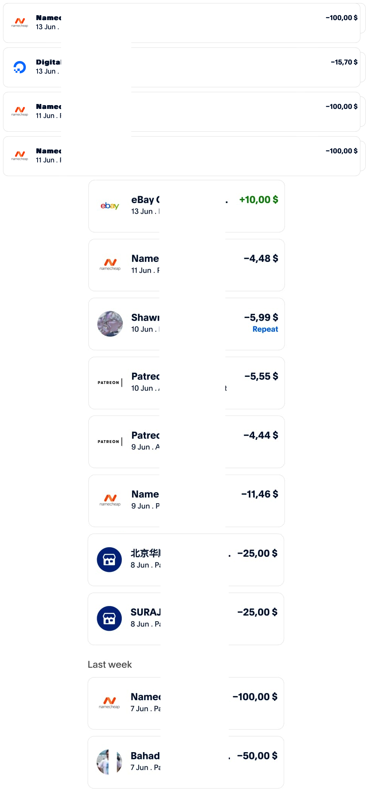Viewport: 371px width, 792px height.
Task: Click Namecheap logo on -11,46 $ transaction
Action: 110,500
